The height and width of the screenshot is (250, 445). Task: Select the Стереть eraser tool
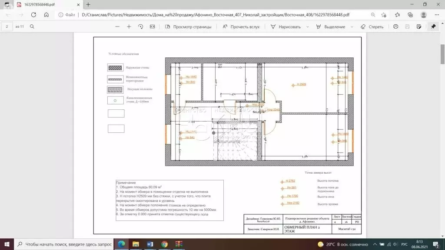tap(372, 26)
